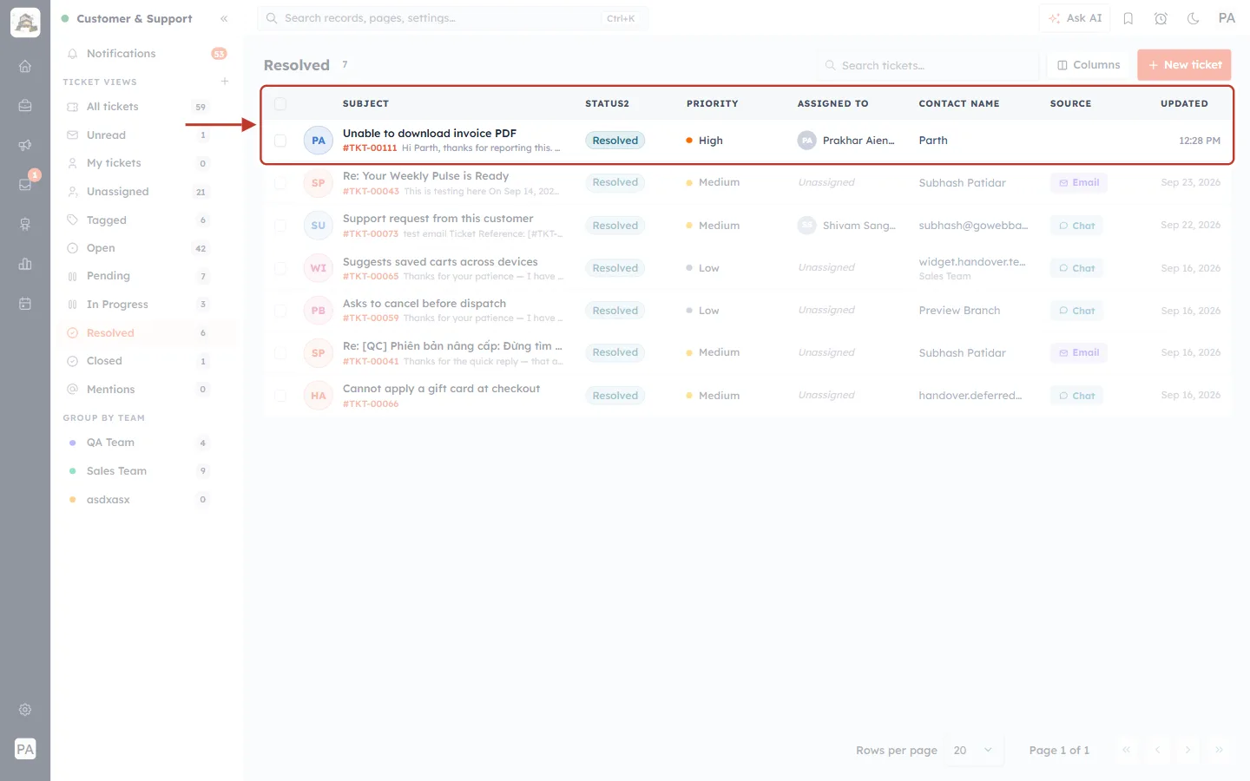Check the 'Suggests saved carts across devices' row checkbox

click(280, 268)
